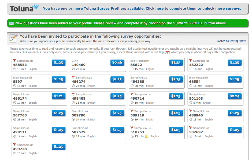
Task: Click the red flag on survey 482222
Action: [x=191, y=60]
